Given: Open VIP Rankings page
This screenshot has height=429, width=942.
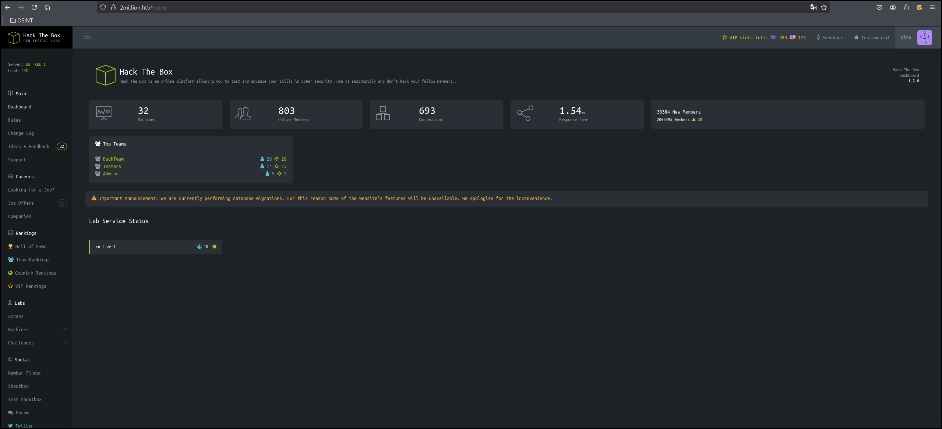Looking at the screenshot, I should pos(31,286).
